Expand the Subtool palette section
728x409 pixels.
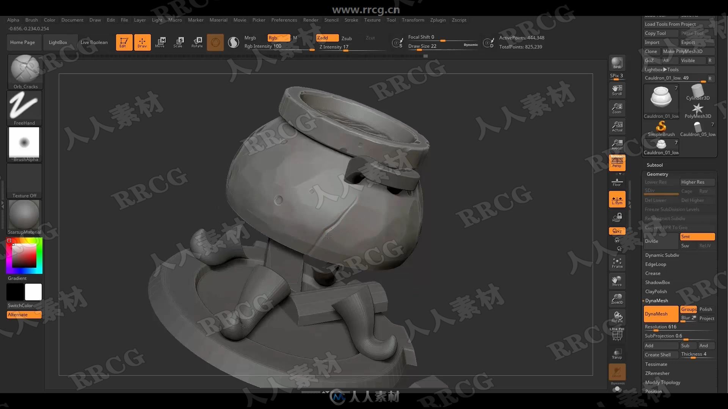click(654, 165)
